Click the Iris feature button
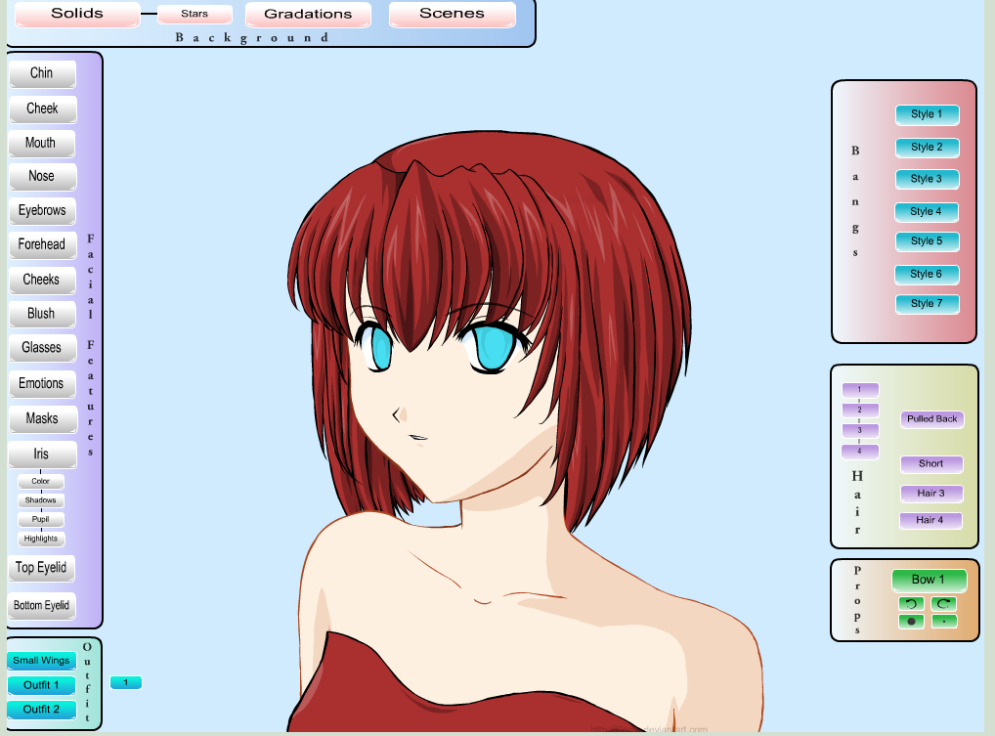This screenshot has height=736, width=995. [42, 455]
